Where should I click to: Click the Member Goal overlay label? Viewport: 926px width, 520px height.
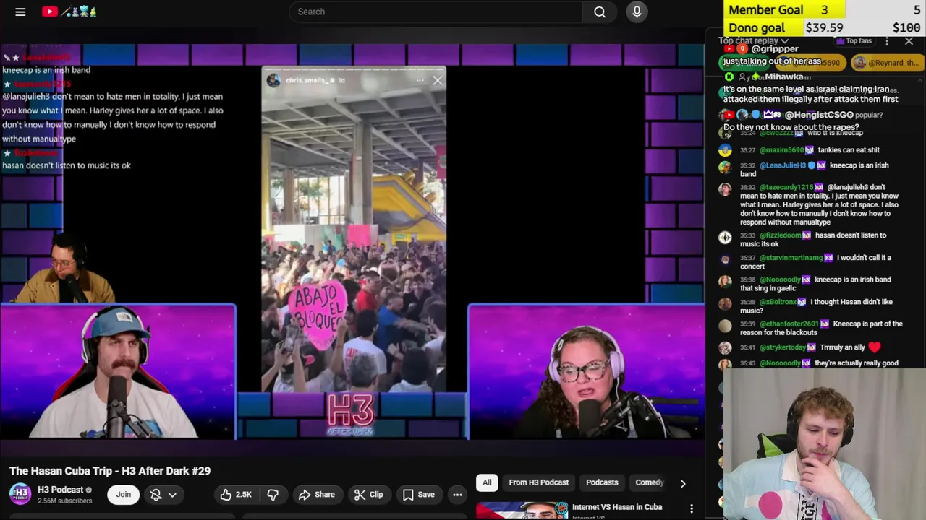(765, 9)
